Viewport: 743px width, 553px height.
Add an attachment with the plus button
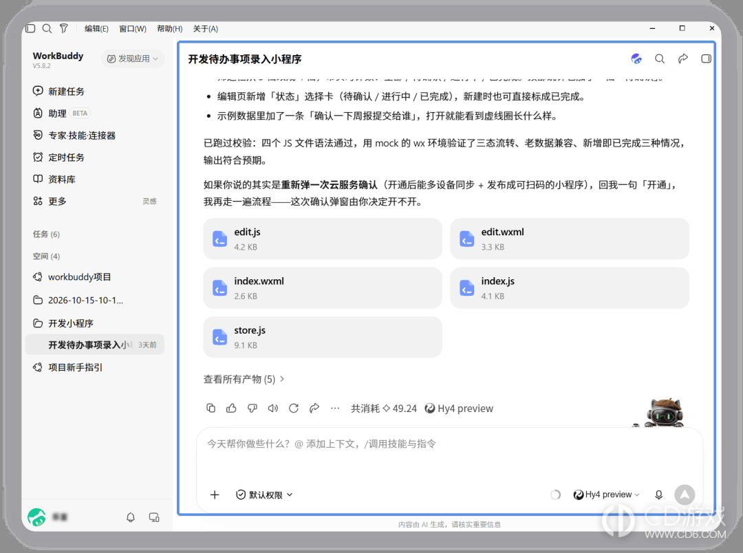click(x=215, y=495)
